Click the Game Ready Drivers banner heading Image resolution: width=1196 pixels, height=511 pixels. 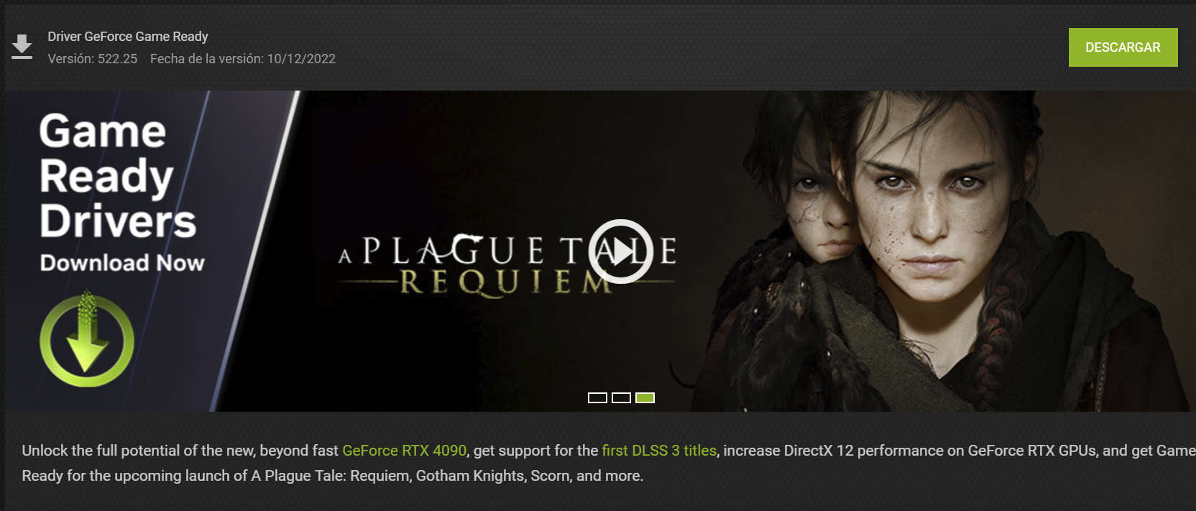tap(116, 175)
